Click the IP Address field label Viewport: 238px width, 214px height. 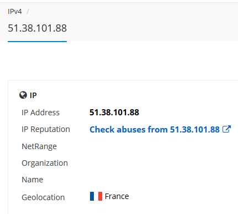[40, 113]
